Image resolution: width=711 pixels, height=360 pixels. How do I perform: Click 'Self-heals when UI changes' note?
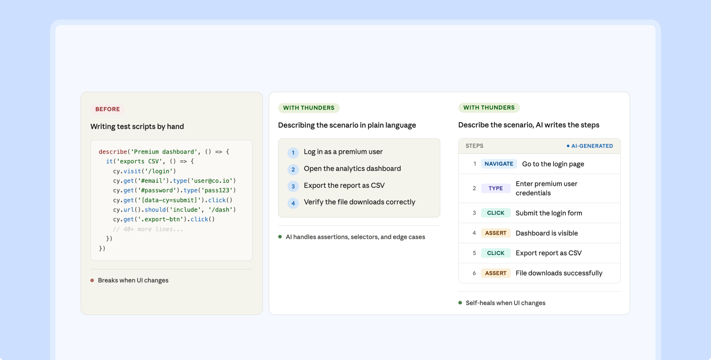point(505,303)
